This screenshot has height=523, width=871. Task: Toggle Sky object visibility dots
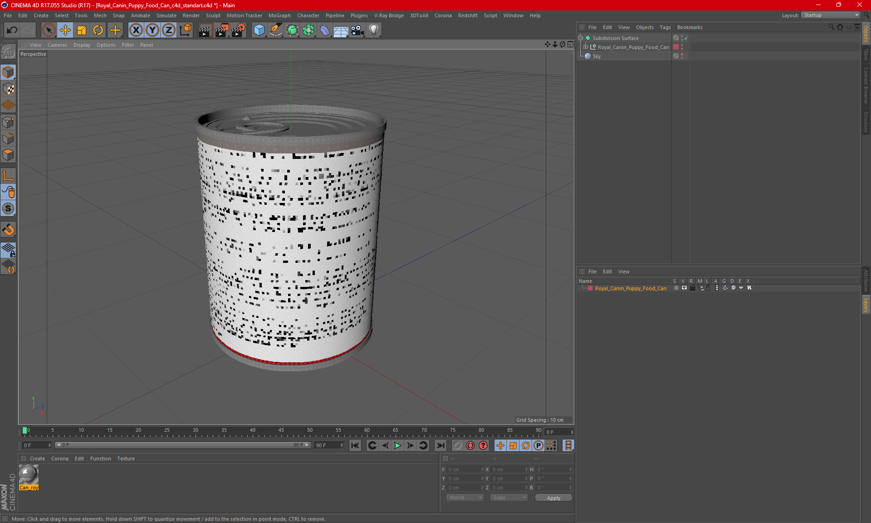[x=682, y=56]
